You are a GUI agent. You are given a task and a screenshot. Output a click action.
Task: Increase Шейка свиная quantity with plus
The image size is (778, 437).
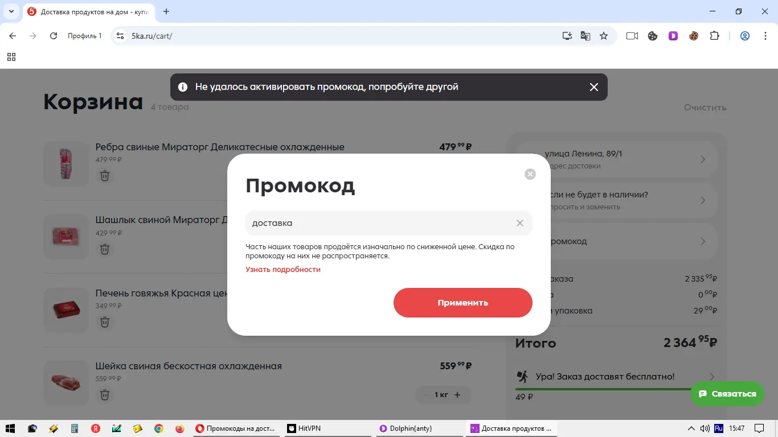(x=457, y=395)
